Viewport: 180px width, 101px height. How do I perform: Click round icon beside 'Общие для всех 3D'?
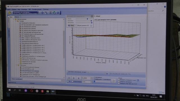click(x=91, y=26)
